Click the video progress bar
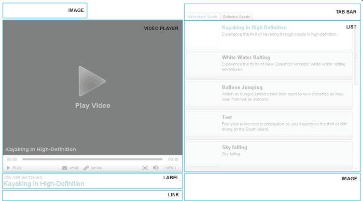 coord(92,159)
